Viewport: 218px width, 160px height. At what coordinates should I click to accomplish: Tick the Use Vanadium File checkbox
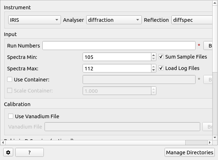[11, 116]
